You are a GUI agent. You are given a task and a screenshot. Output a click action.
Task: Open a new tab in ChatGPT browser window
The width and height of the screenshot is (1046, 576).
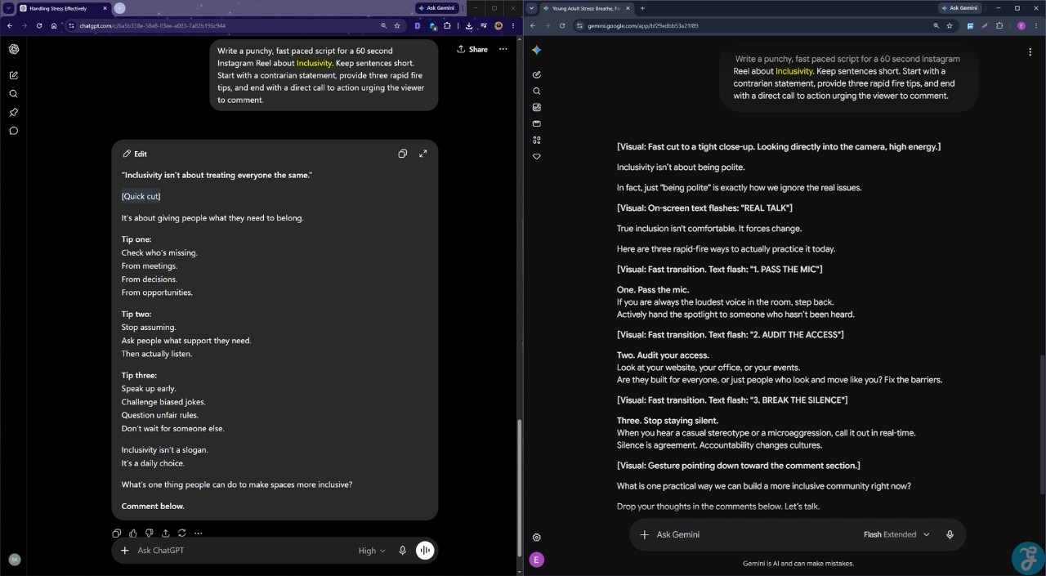[119, 8]
